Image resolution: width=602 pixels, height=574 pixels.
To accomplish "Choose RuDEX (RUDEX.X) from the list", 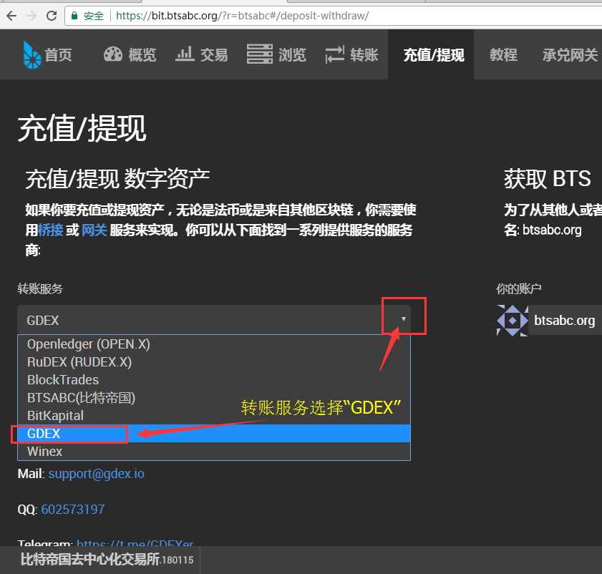I will click(214, 362).
